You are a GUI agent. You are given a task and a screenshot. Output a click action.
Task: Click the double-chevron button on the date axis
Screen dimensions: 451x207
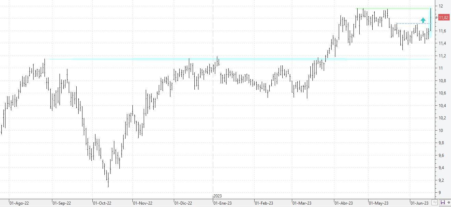point(435,203)
